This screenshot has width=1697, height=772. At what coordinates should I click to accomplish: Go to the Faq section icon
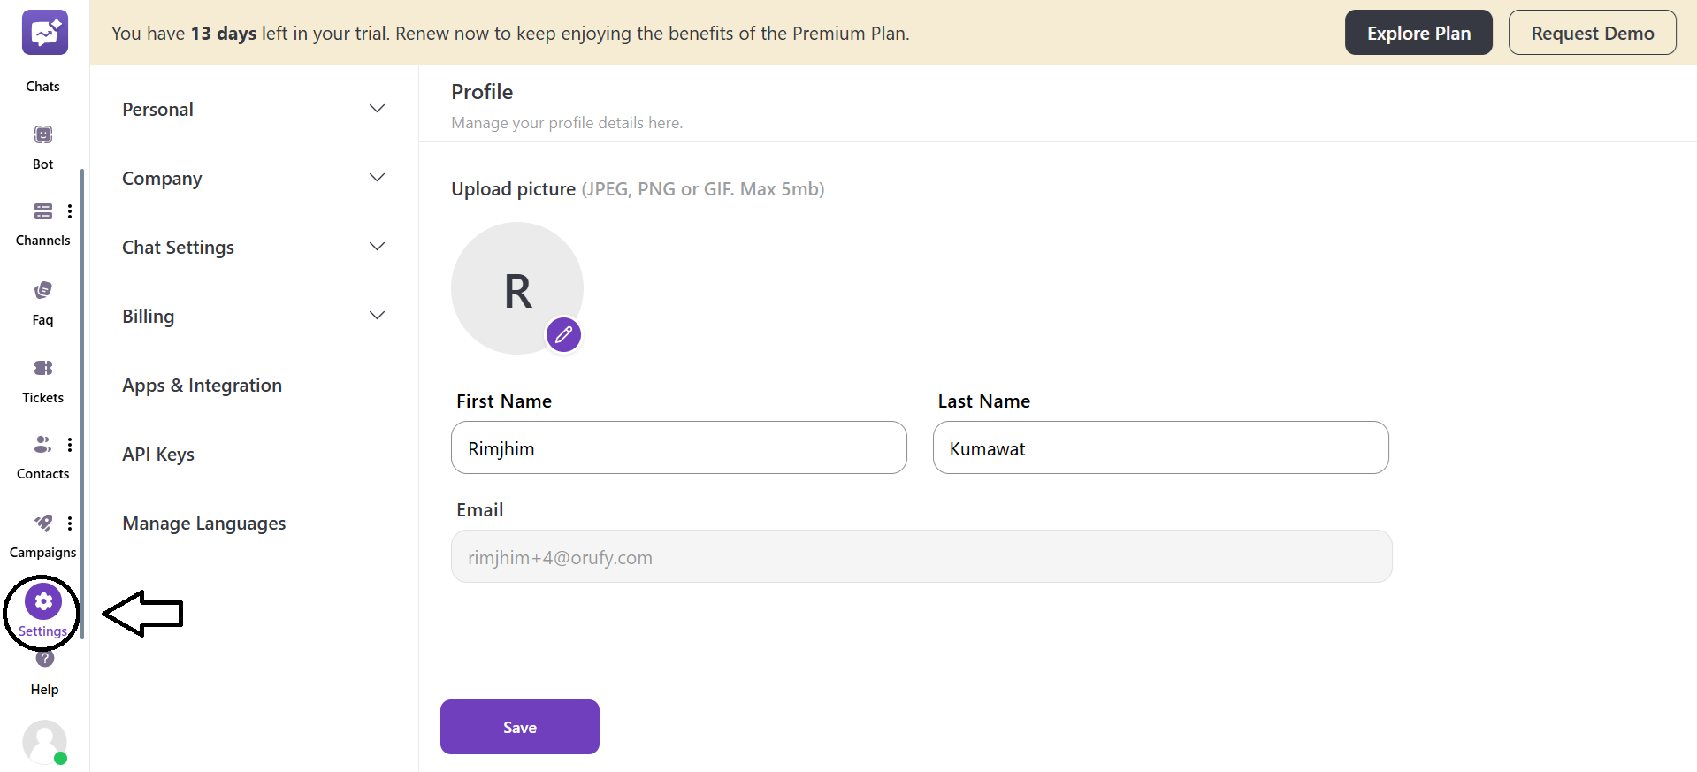[42, 290]
